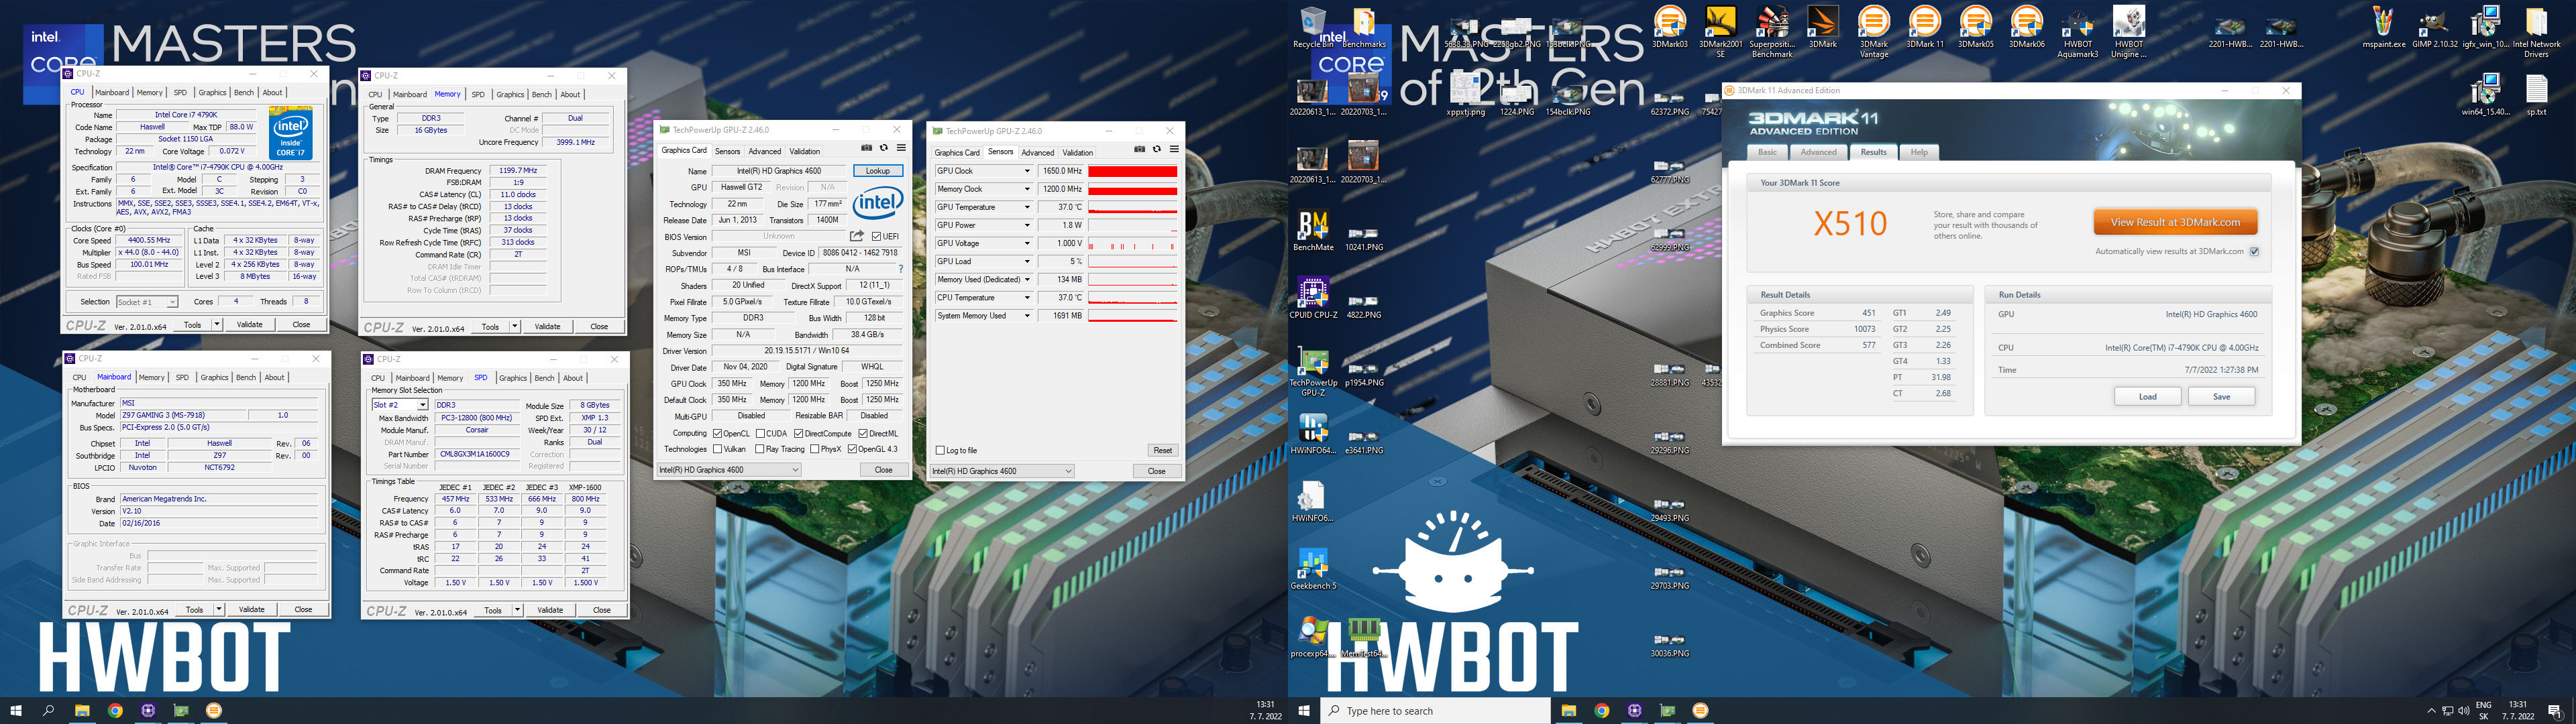Click Validate in the CPU-Z SPD window
This screenshot has width=2576, height=724.
[550, 610]
